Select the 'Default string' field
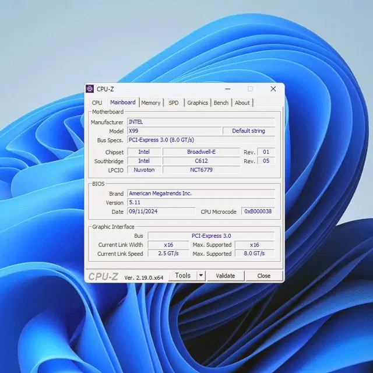 (x=249, y=131)
